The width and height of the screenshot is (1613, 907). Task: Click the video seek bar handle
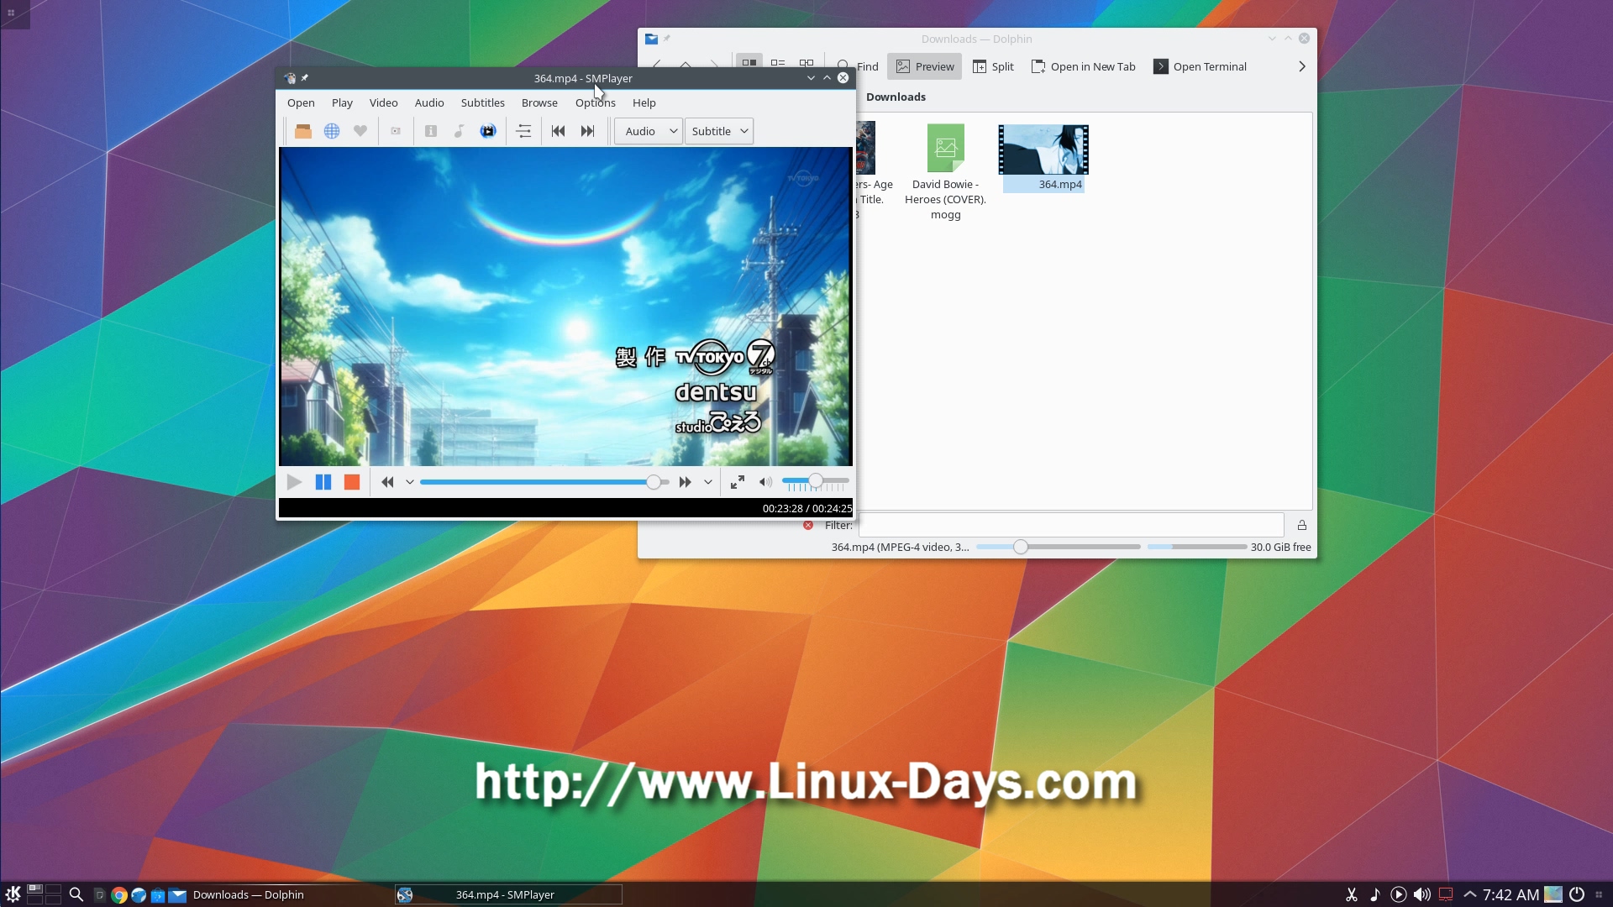[654, 482]
